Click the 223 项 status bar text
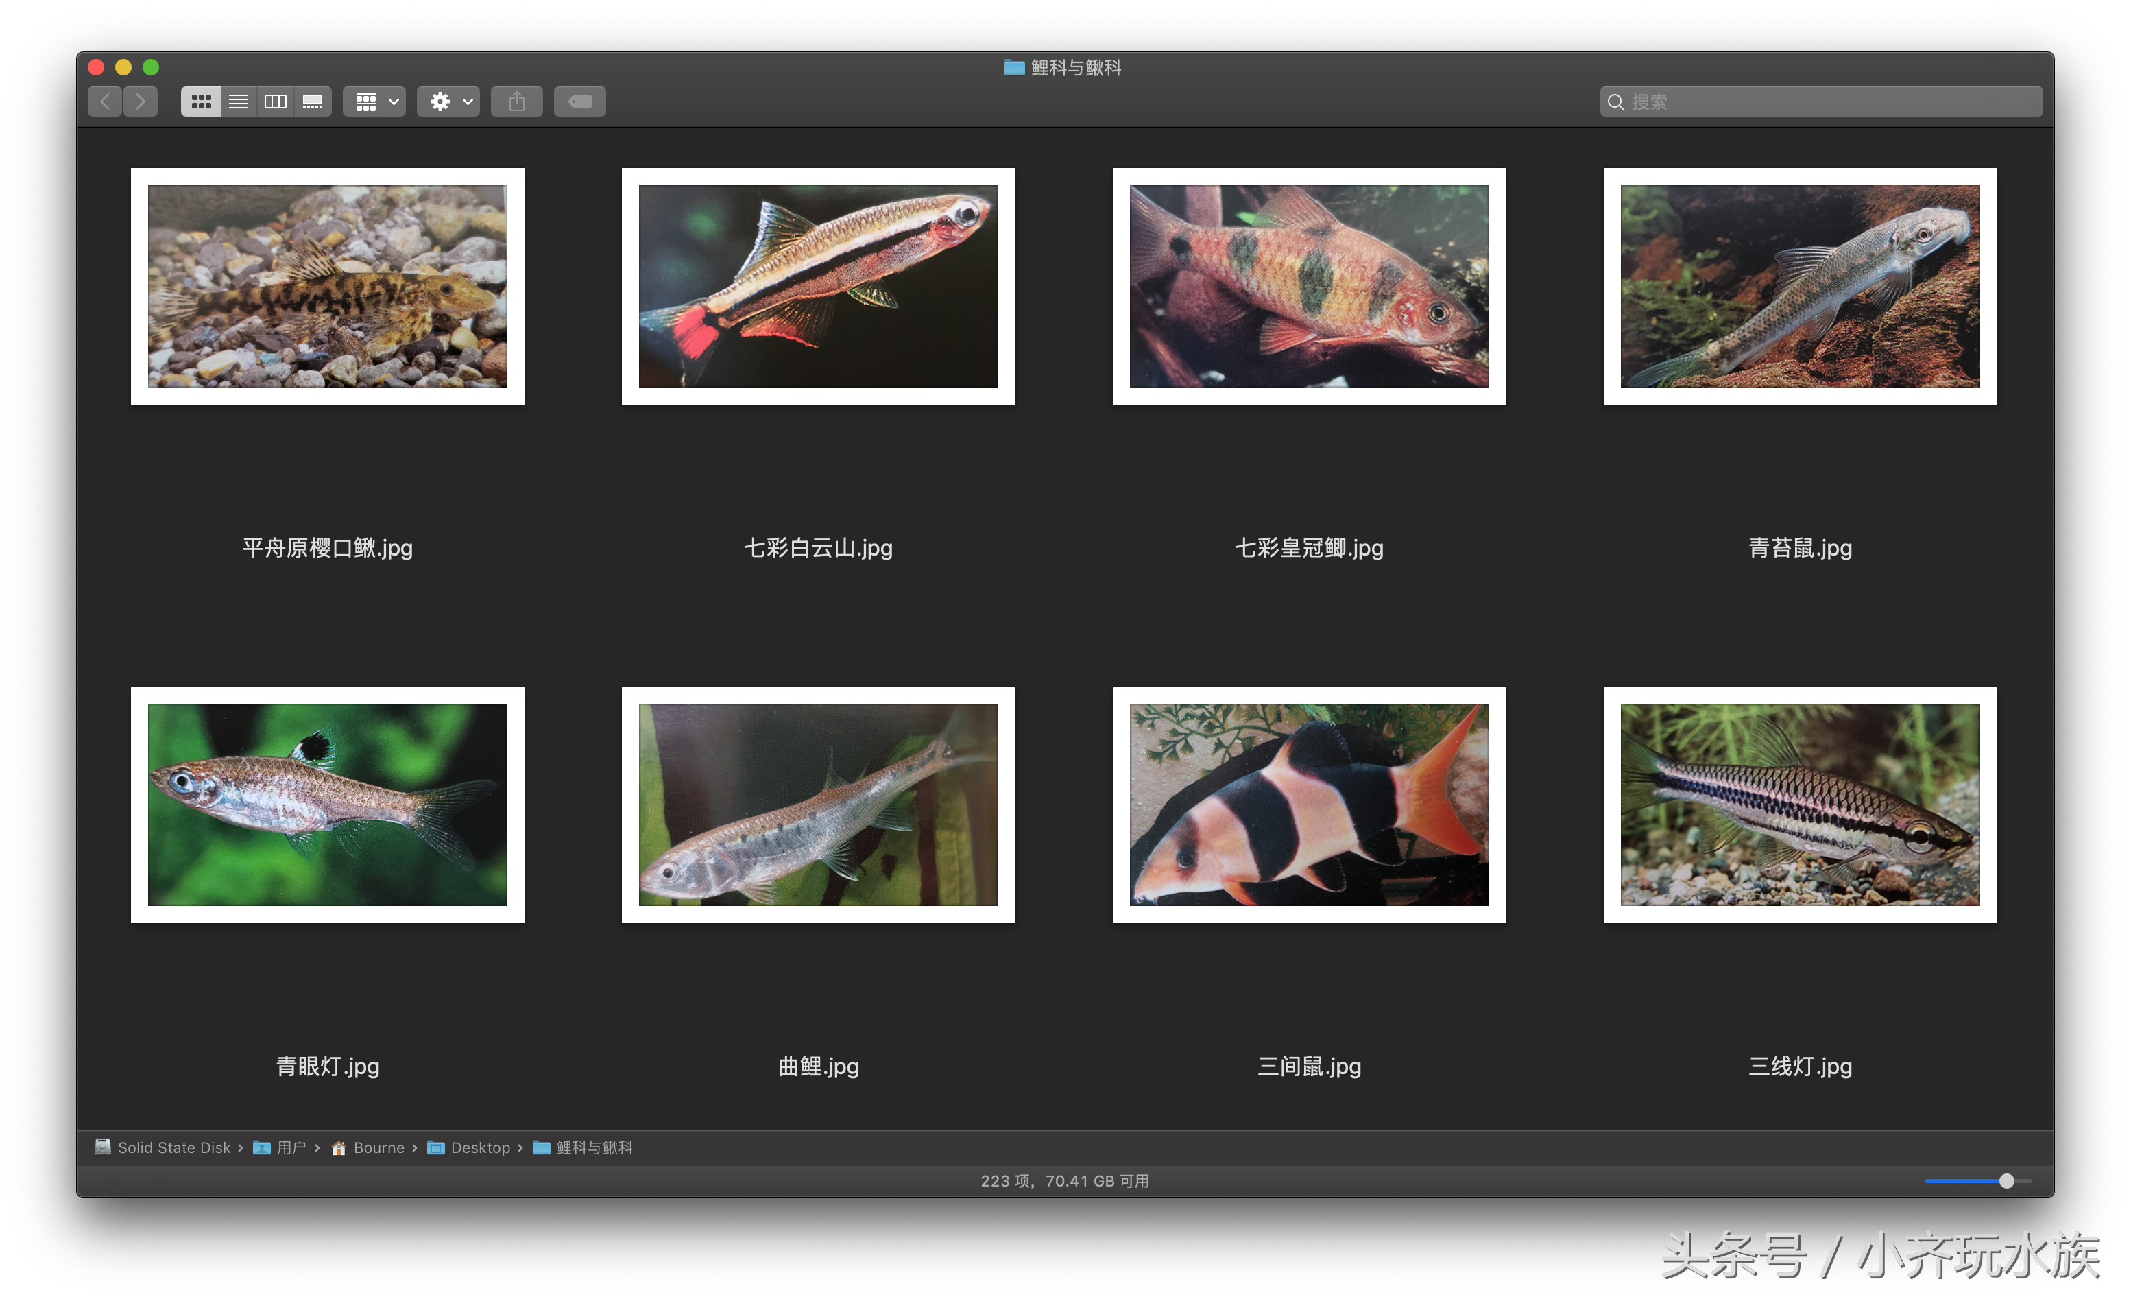 coord(1065,1182)
